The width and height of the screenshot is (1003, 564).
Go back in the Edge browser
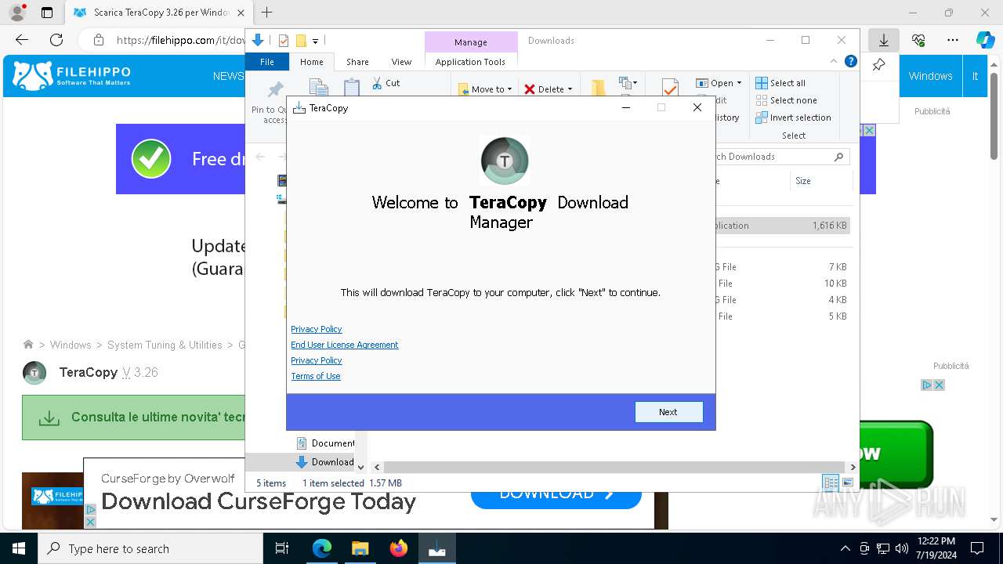coord(22,40)
